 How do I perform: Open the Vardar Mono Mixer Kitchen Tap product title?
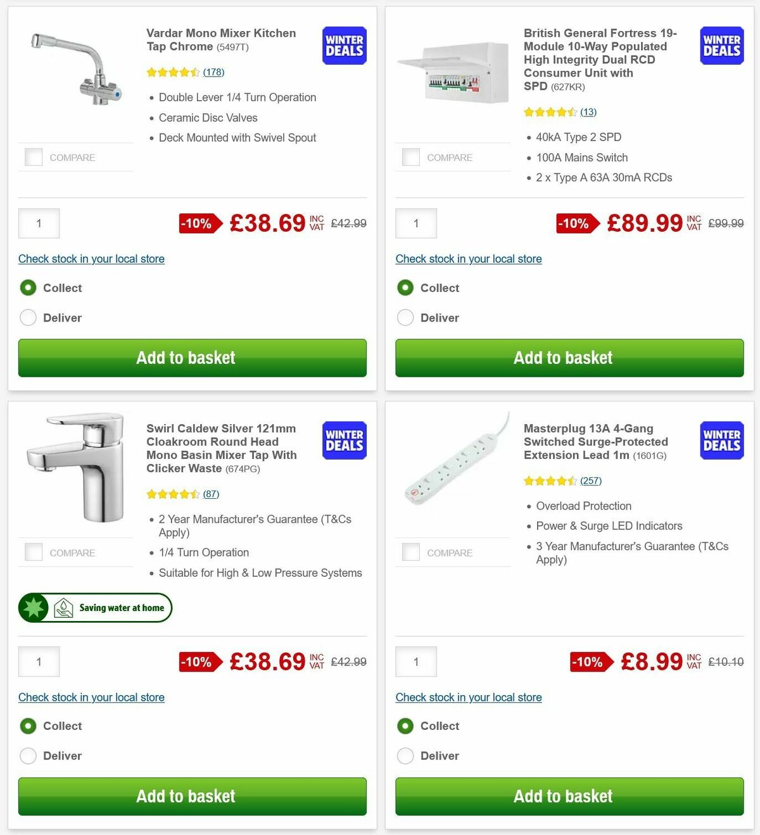(x=220, y=39)
